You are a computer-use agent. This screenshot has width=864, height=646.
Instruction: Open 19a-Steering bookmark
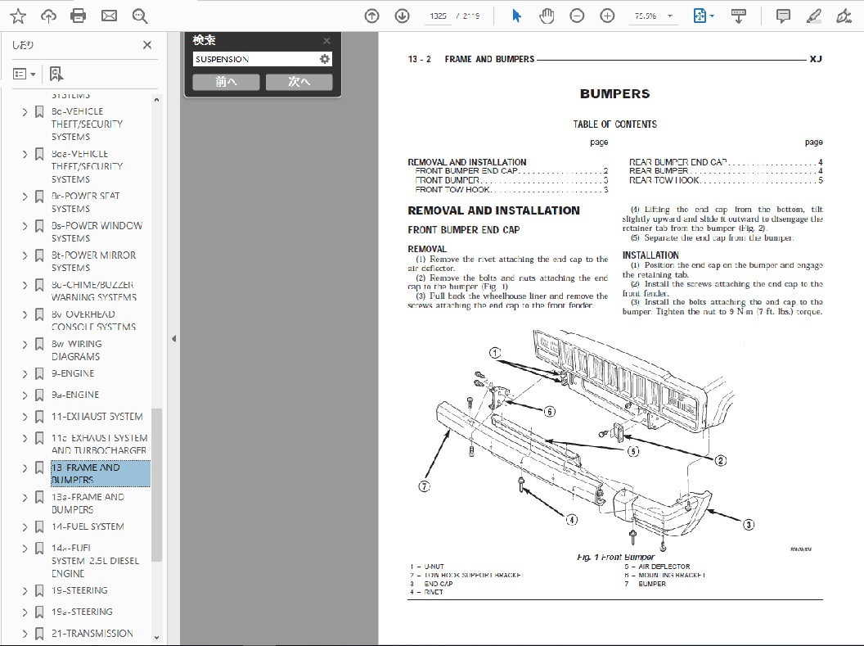pos(82,612)
